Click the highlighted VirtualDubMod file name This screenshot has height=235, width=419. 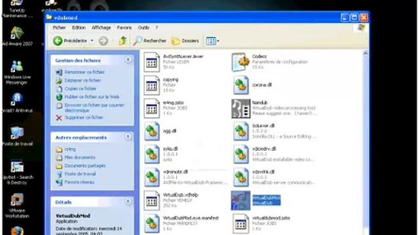(266, 198)
